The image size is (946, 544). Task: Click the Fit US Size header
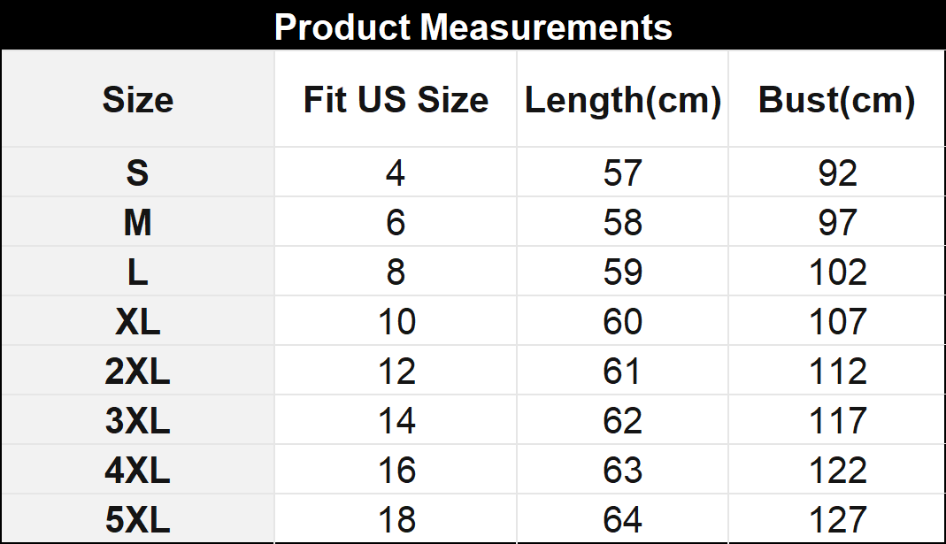tap(396, 100)
